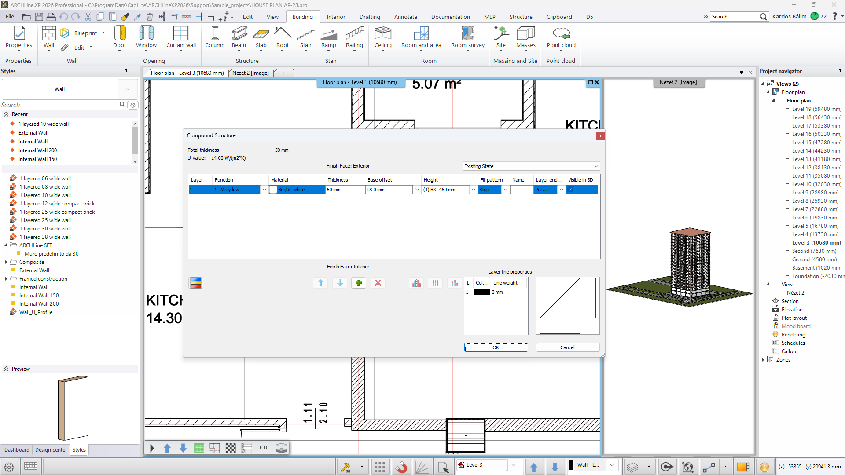Image resolution: width=845 pixels, height=475 pixels.
Task: Click the green add layer plus icon
Action: click(359, 283)
